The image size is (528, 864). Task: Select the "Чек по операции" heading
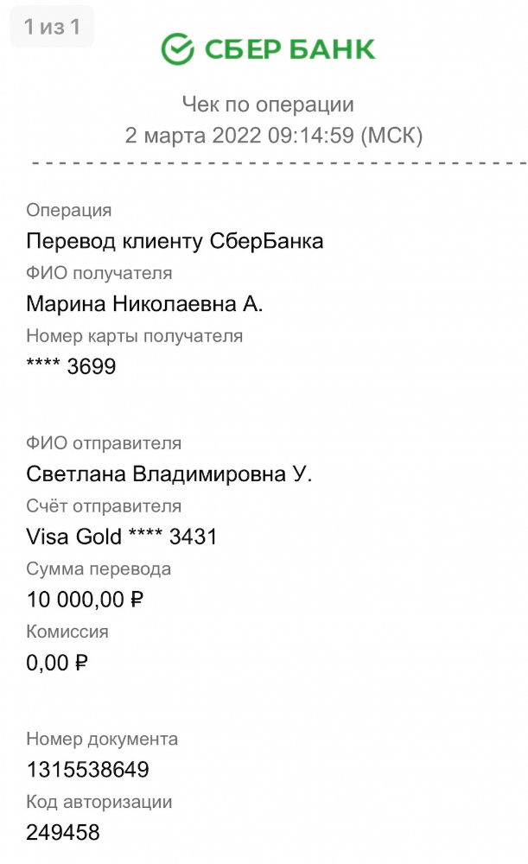[268, 105]
